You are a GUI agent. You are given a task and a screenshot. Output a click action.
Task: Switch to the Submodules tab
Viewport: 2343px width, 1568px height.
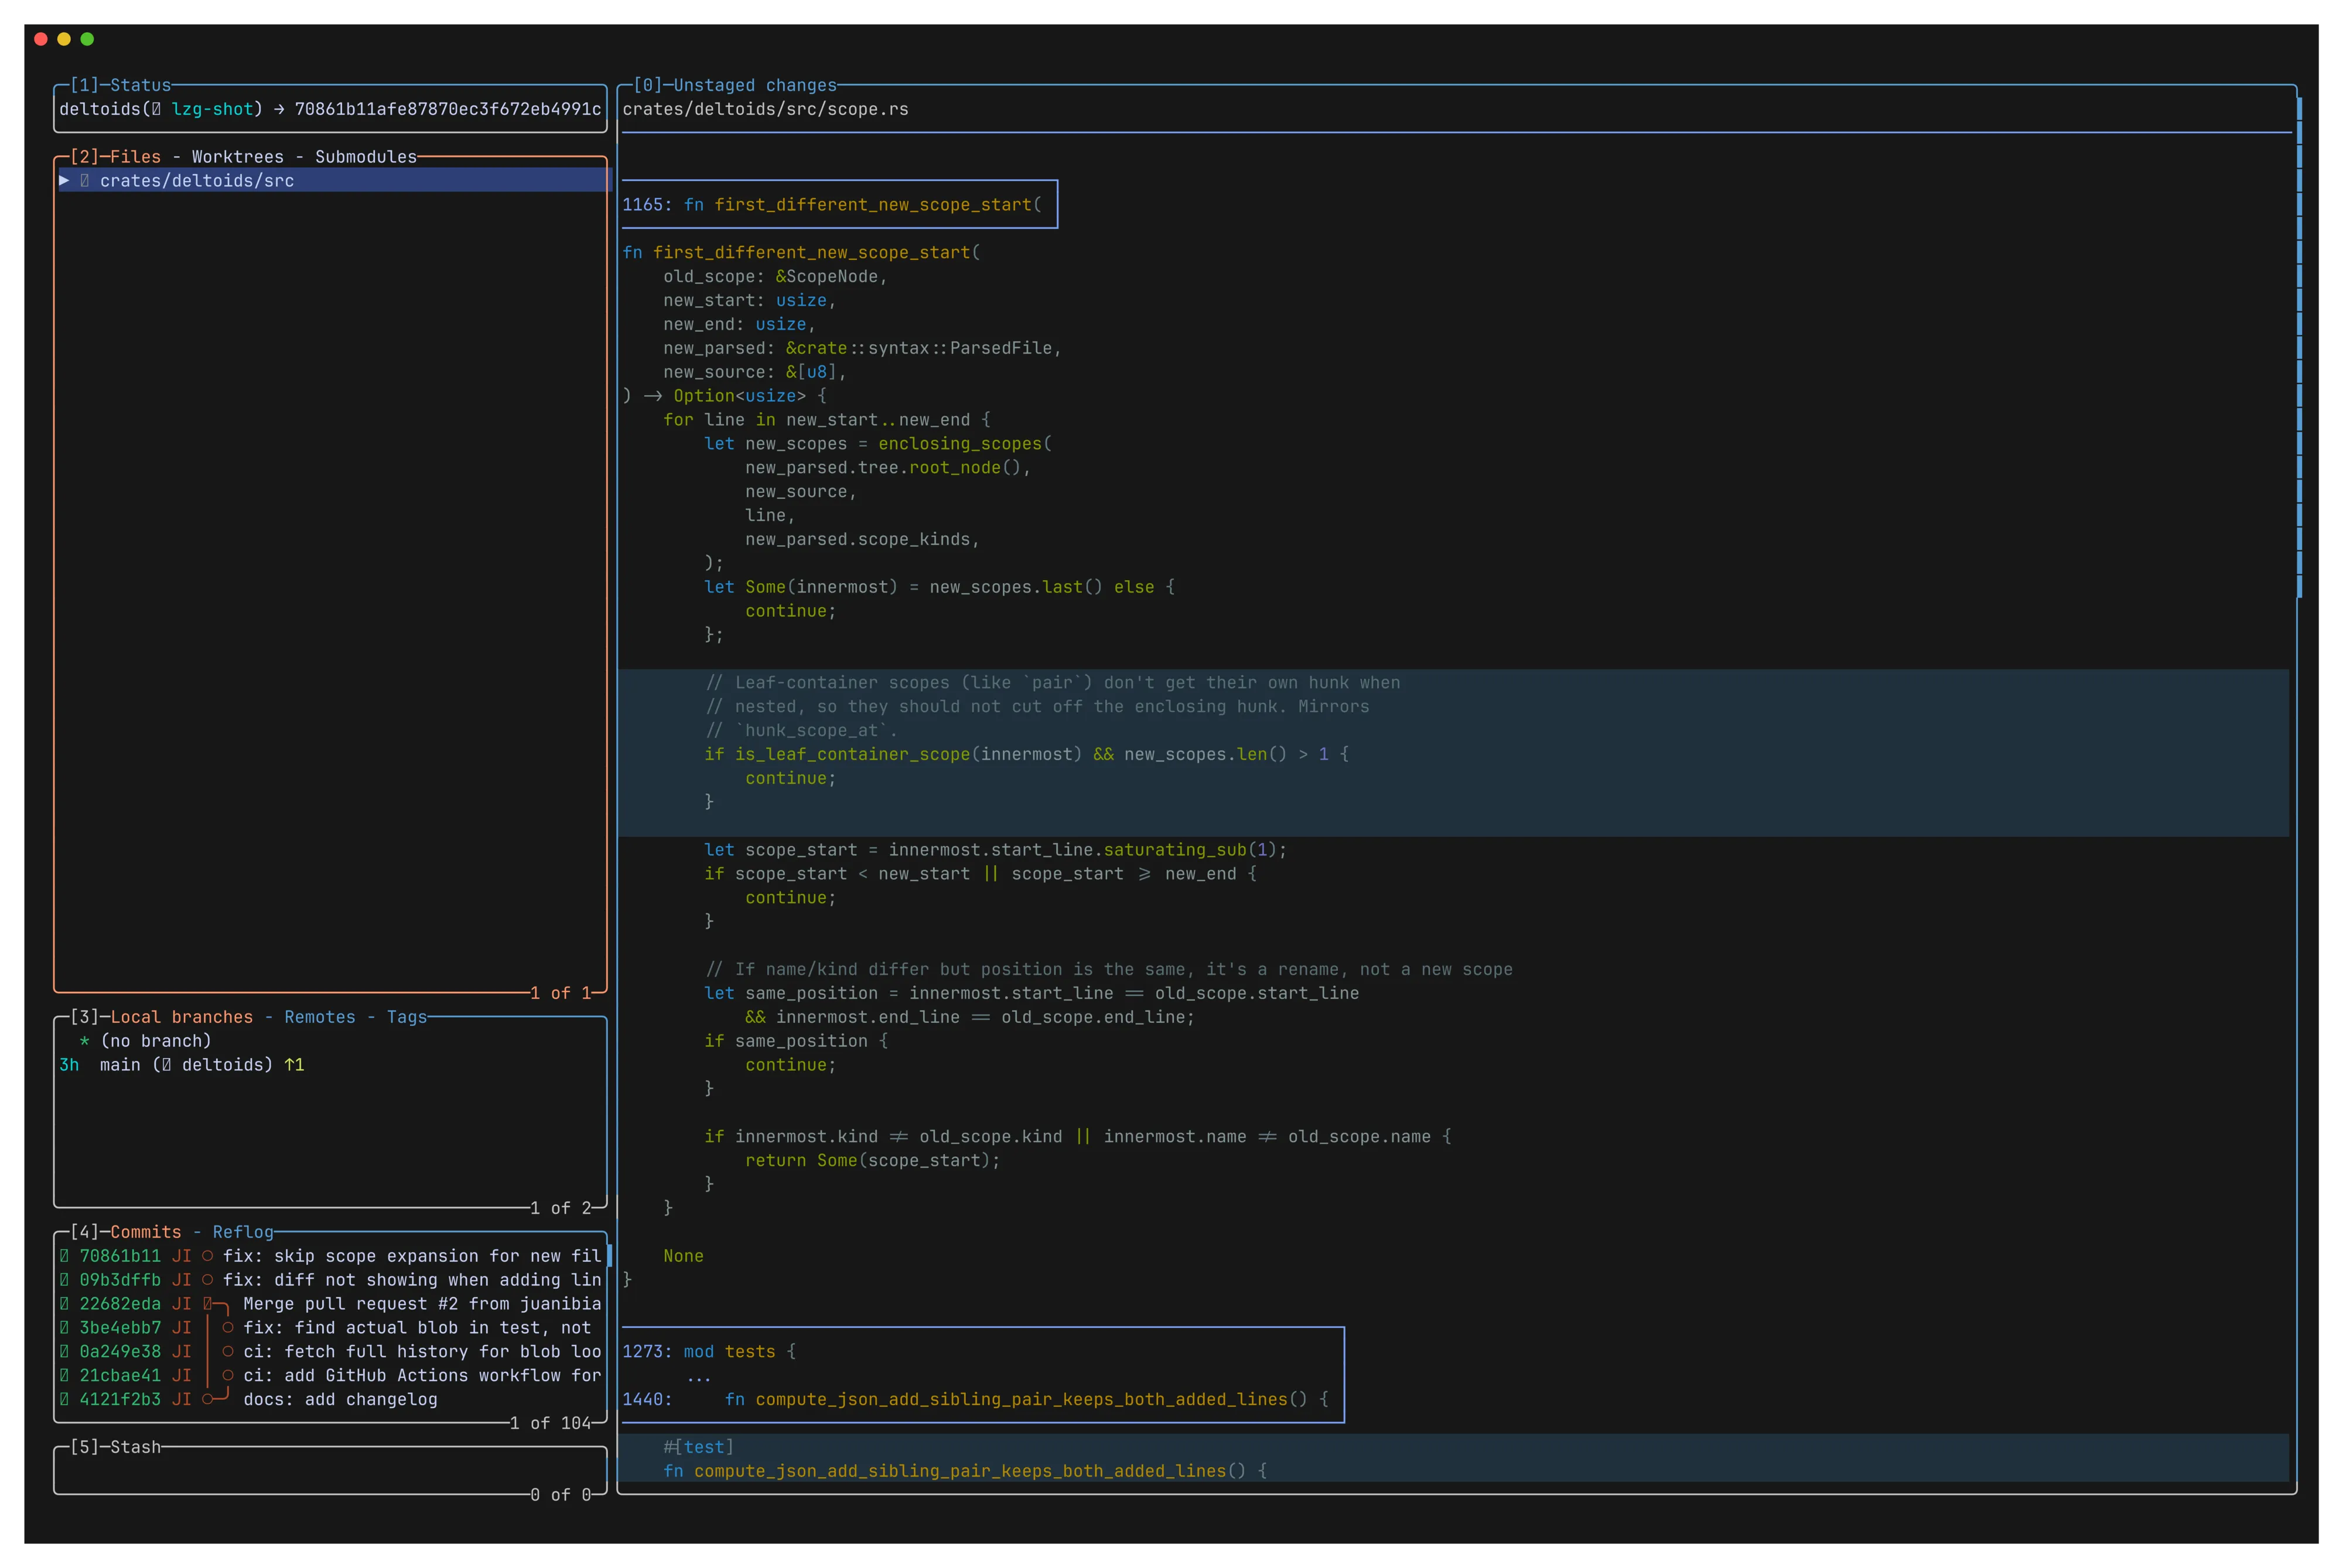[x=366, y=157]
